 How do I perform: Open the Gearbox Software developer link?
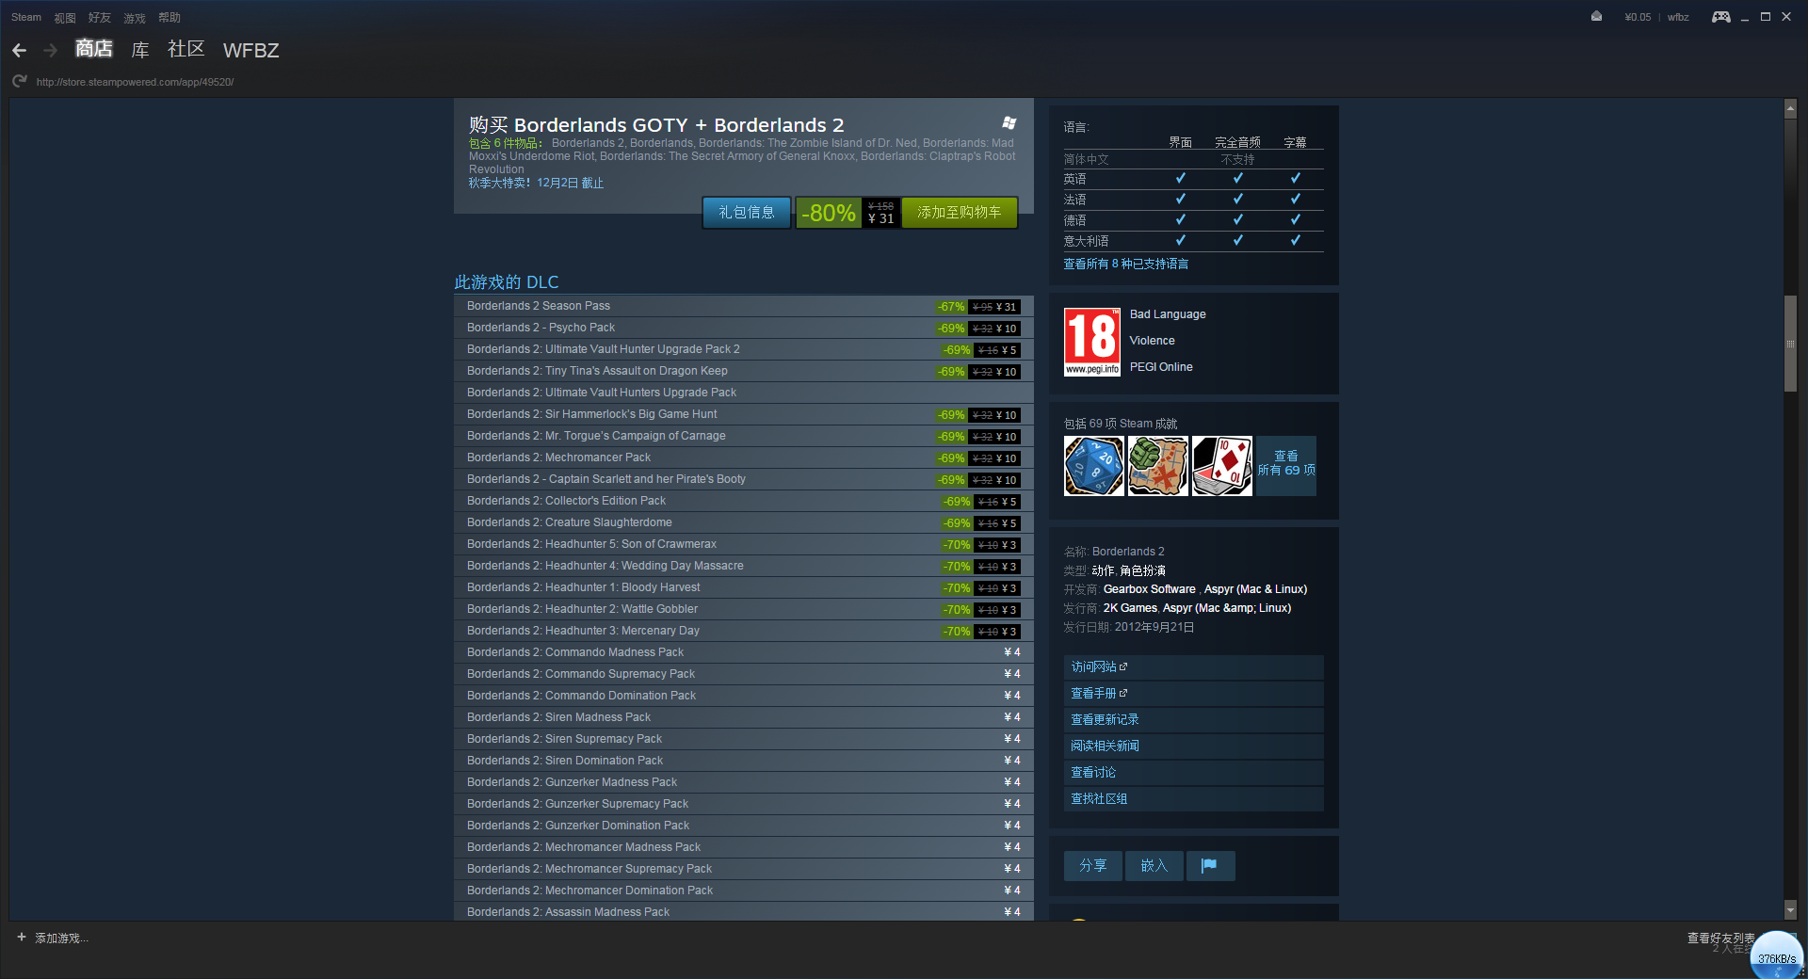tap(1150, 589)
